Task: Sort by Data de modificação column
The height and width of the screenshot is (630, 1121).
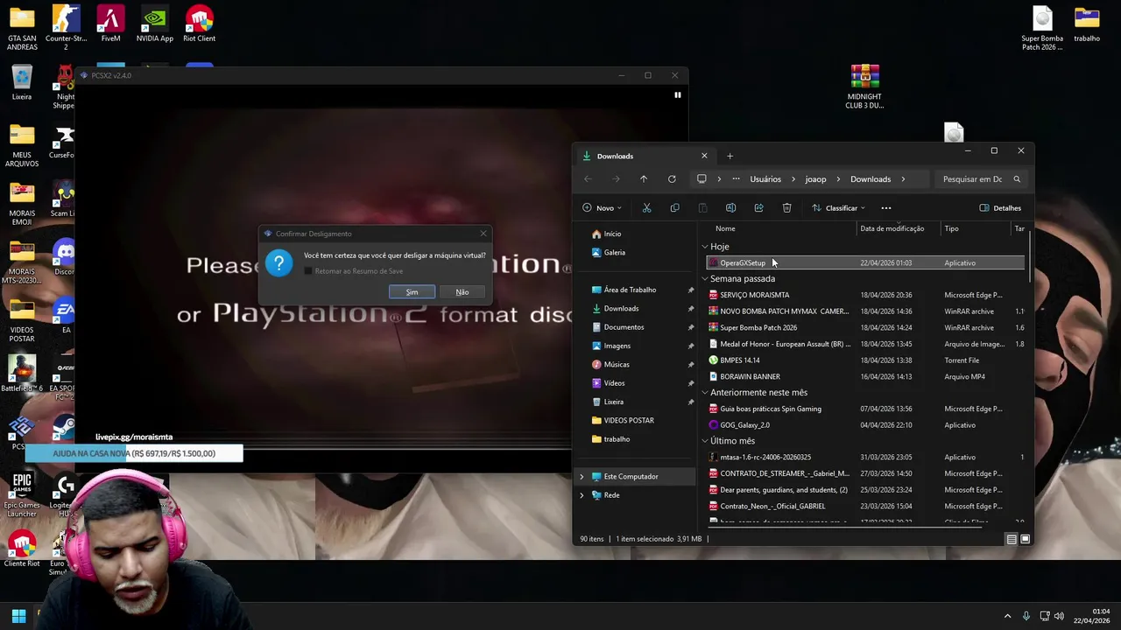Action: coord(892,228)
